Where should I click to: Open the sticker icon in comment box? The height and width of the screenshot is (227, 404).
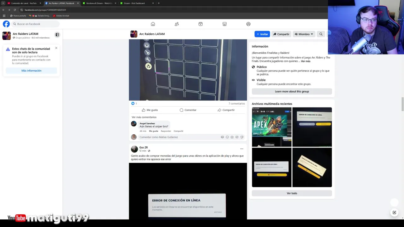click(242, 137)
